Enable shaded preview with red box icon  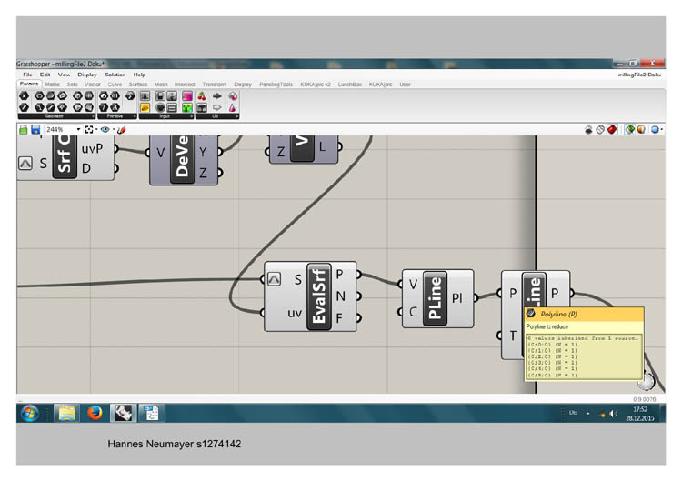coord(612,129)
